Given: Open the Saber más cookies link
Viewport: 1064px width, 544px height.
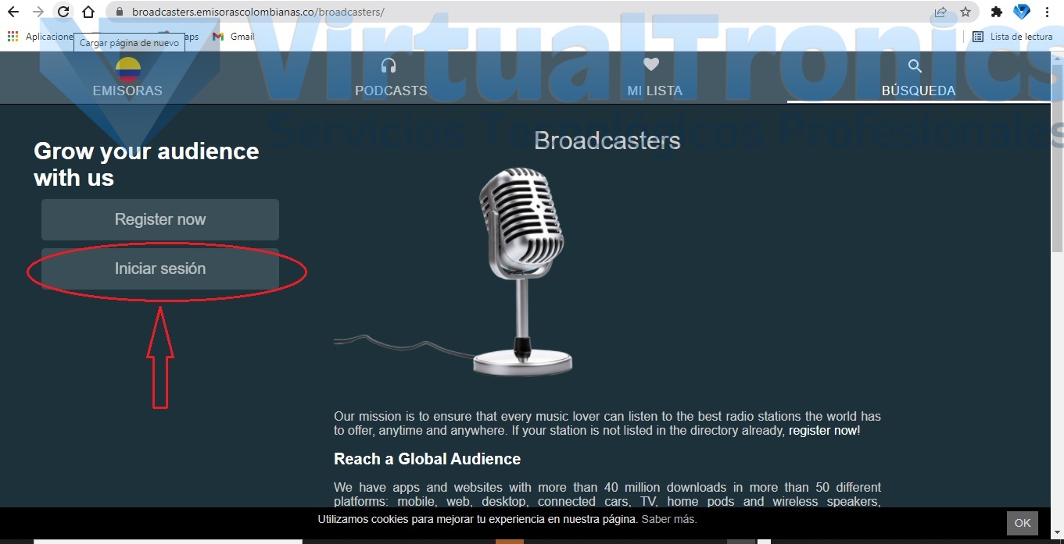Looking at the screenshot, I should point(668,519).
